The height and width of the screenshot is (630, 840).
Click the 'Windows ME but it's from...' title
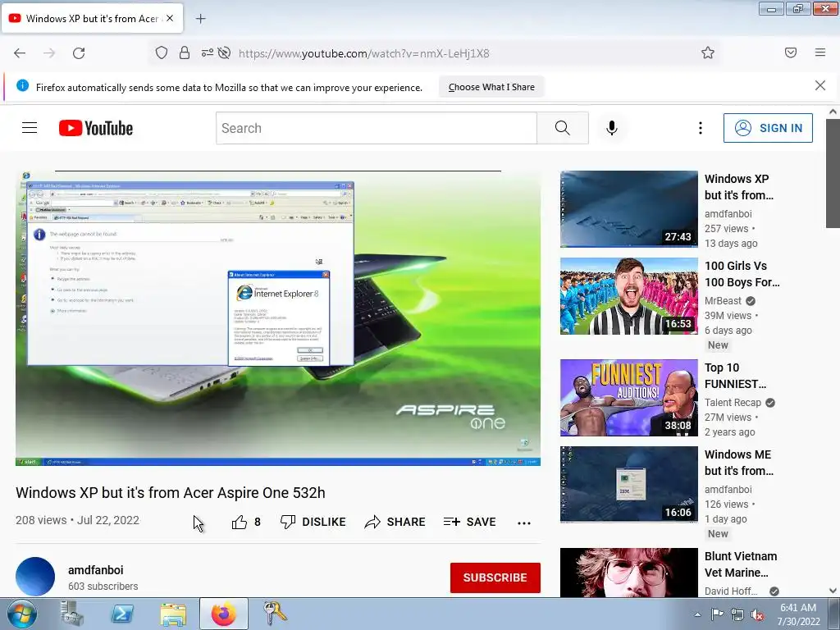(x=739, y=463)
